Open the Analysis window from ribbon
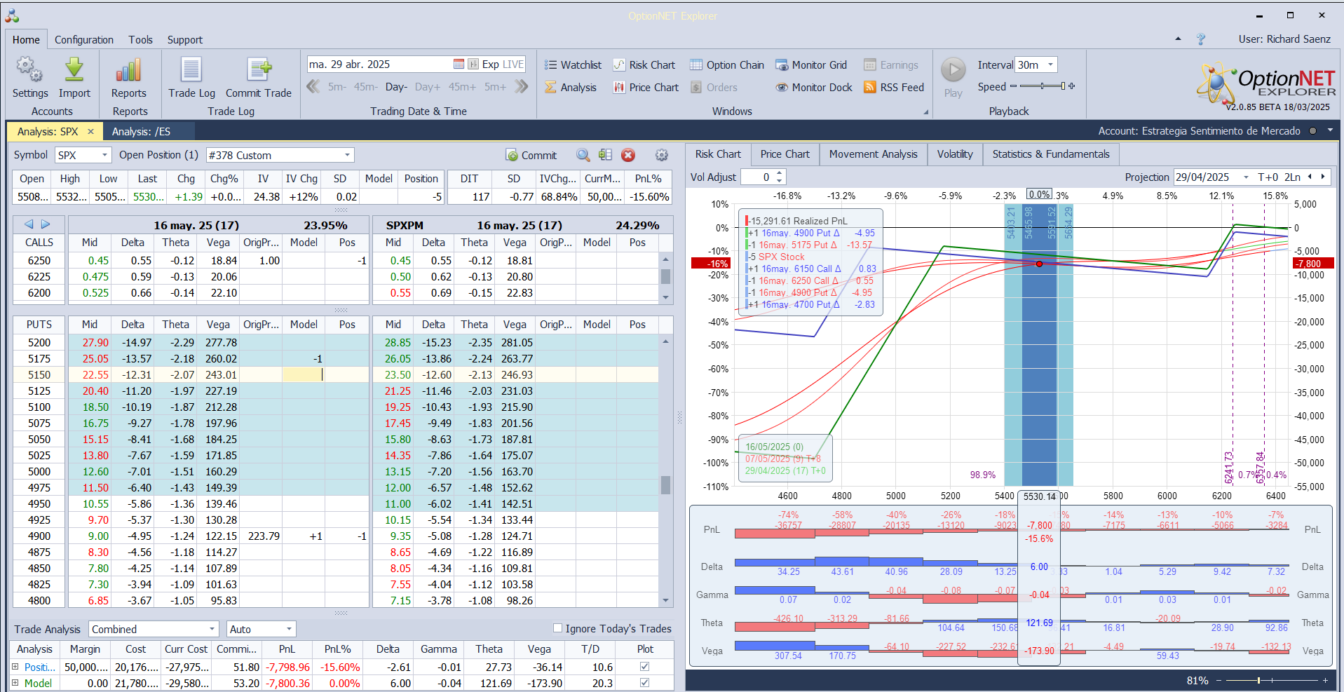 pyautogui.click(x=571, y=88)
